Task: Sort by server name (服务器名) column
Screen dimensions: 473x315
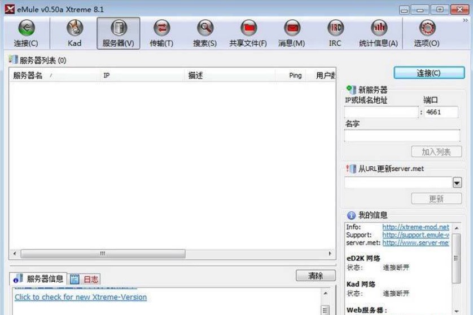Action: pos(55,76)
